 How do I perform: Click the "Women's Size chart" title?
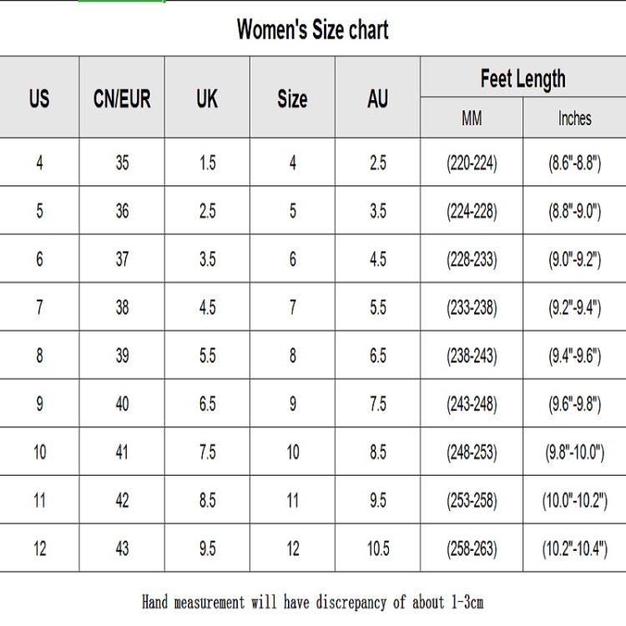(313, 30)
